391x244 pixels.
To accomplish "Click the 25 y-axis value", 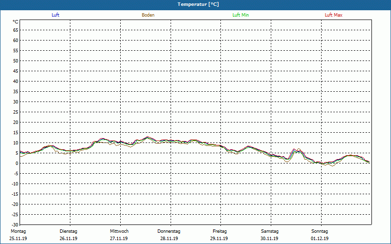I will [x=16, y=112].
